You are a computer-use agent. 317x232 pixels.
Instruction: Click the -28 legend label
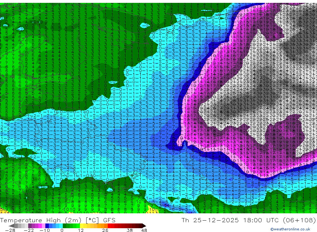[10, 230]
